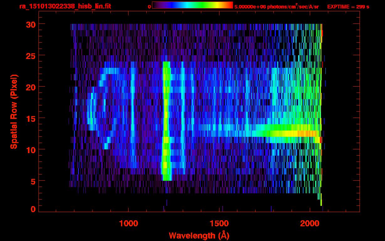Click the 1500 wavelength tick label
The width and height of the screenshot is (385, 241).
[x=219, y=223]
